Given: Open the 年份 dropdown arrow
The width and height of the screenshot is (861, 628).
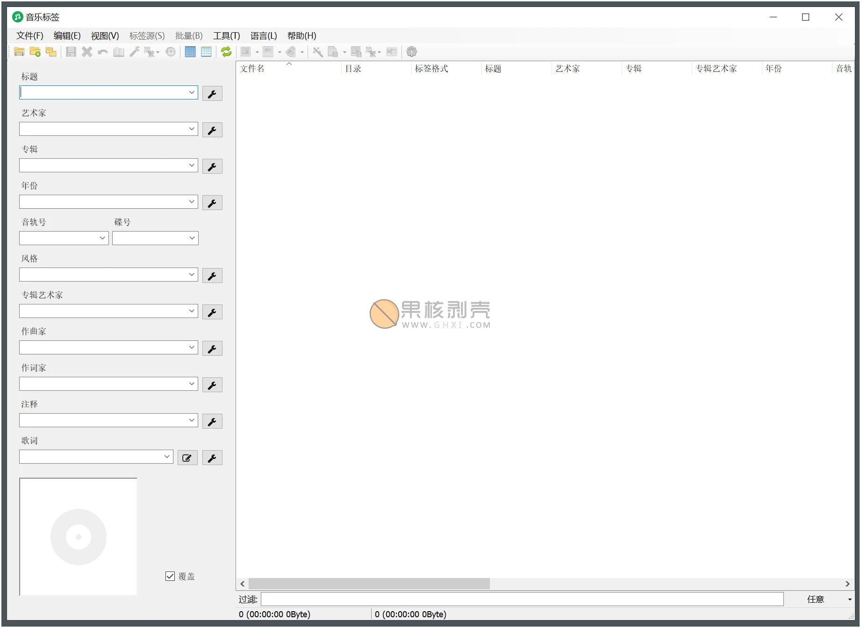Looking at the screenshot, I should (192, 201).
